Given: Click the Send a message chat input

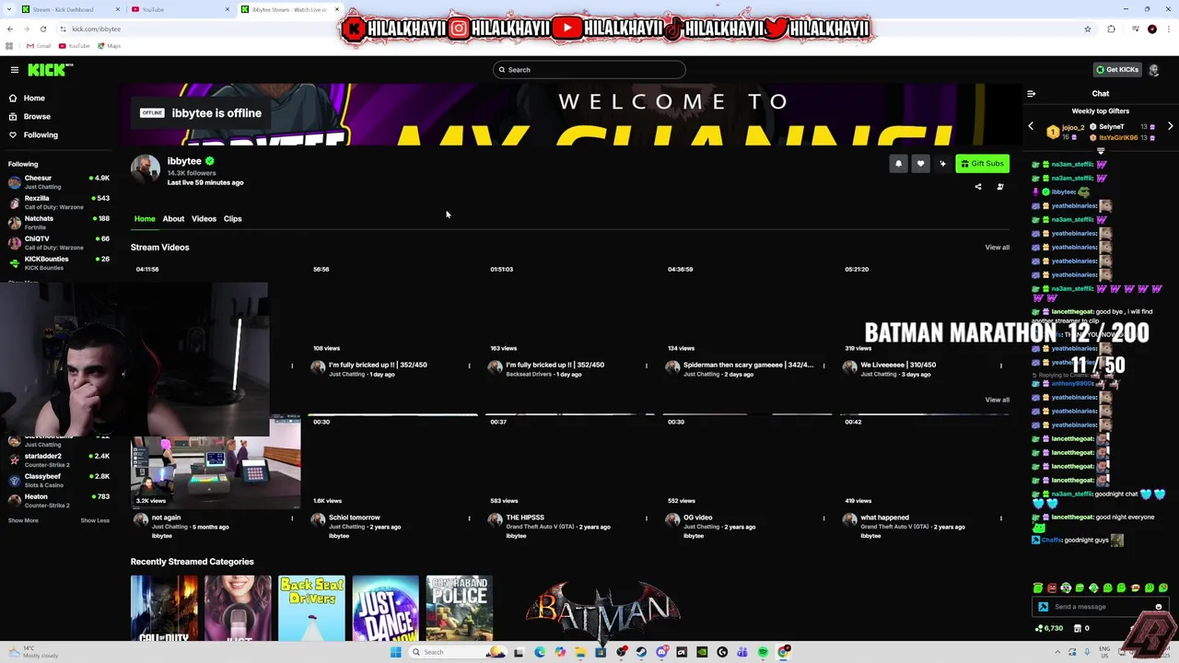Looking at the screenshot, I should click(x=1100, y=607).
